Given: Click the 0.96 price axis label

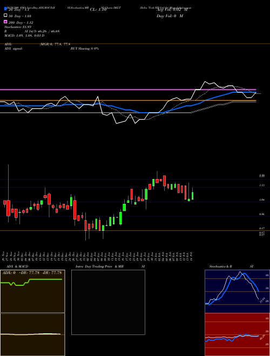Looking at the screenshot, I should (262, 214).
